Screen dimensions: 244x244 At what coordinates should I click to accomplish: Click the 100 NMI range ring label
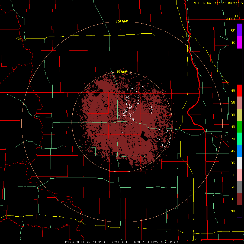tap(122, 21)
